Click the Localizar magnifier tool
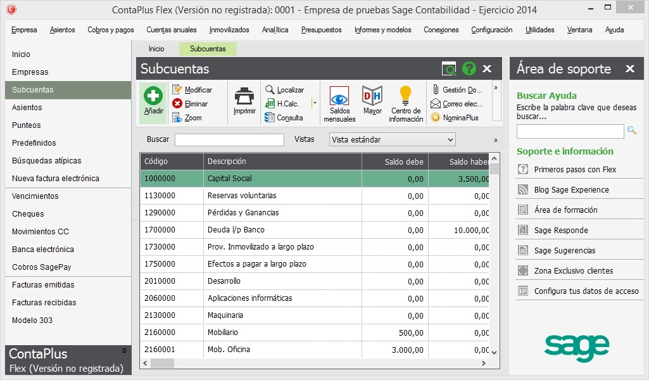The width and height of the screenshot is (649, 380). (x=270, y=90)
